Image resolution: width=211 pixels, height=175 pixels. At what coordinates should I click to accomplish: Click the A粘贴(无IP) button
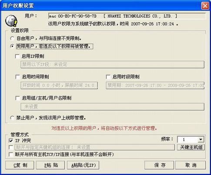83,165
